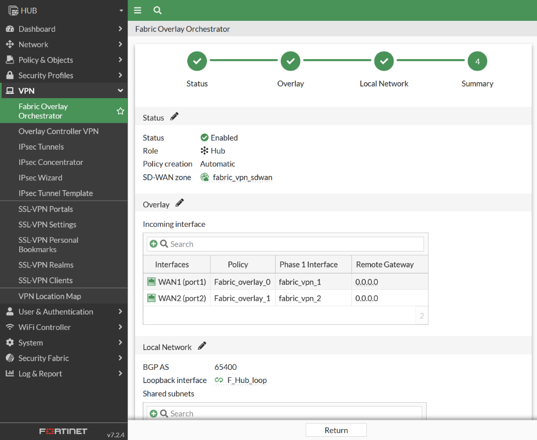Open the F_Hub_loop loopback interface link
Viewport: 537px width, 440px height.
(x=245, y=380)
